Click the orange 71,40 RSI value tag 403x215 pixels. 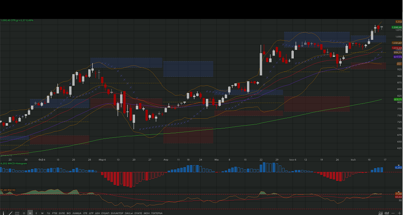click(398, 194)
